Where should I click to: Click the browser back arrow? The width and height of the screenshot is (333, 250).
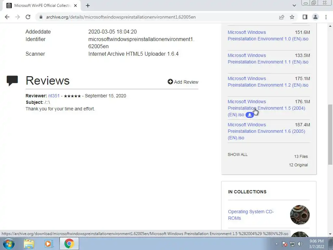click(7, 17)
